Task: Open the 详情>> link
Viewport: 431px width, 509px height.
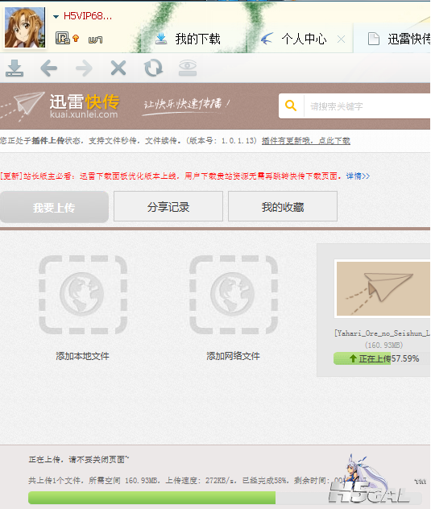Action: pos(358,176)
